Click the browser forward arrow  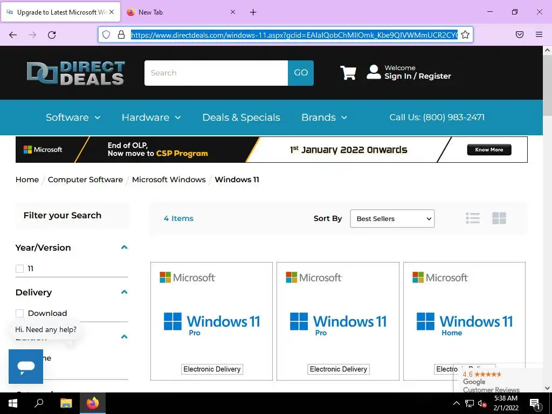coord(32,34)
